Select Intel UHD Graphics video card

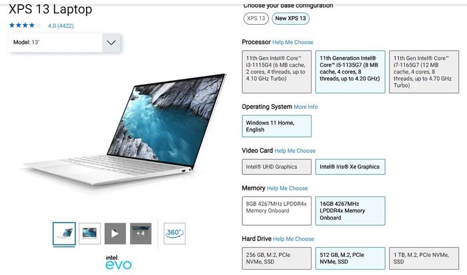click(277, 167)
